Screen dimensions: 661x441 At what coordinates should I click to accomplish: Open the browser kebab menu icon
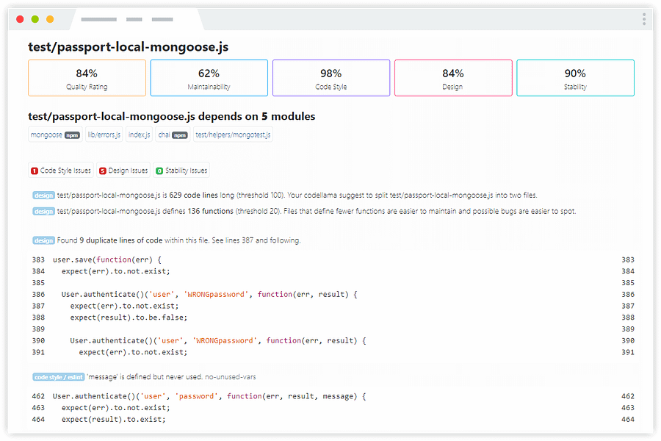[644, 18]
